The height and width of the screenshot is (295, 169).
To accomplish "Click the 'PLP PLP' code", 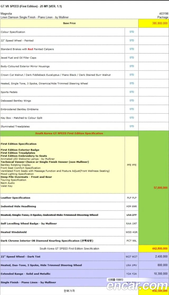I will coord(132,198).
